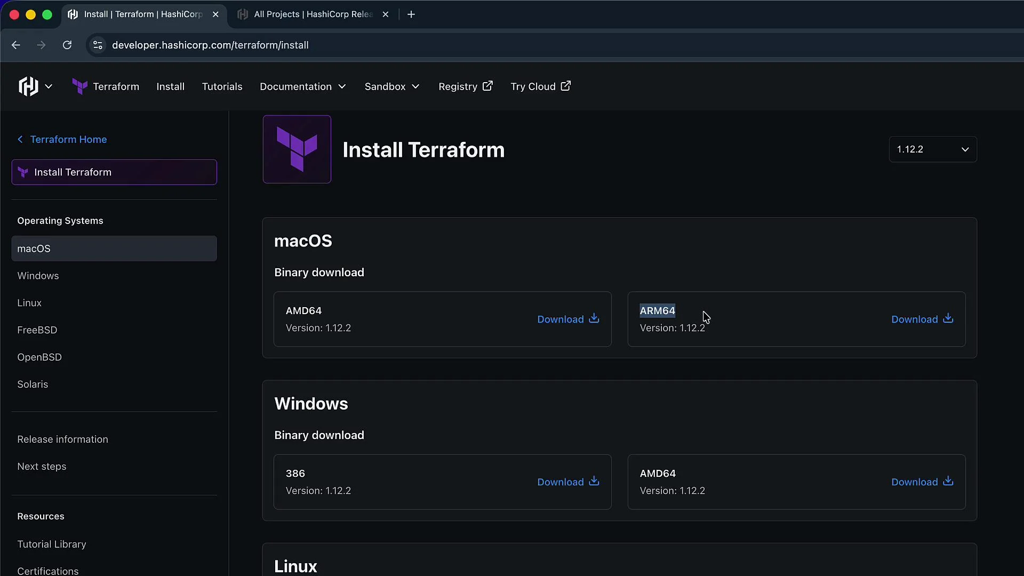The height and width of the screenshot is (576, 1024).
Task: Click the large Terraform logo thumbnail
Action: click(x=297, y=149)
